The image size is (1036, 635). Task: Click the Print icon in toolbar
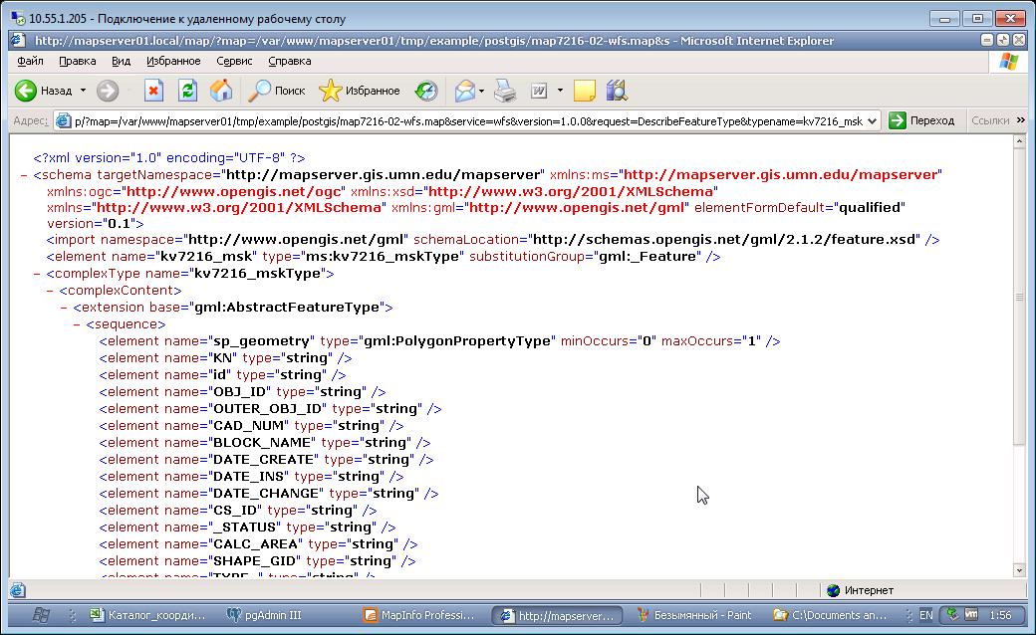pyautogui.click(x=505, y=91)
